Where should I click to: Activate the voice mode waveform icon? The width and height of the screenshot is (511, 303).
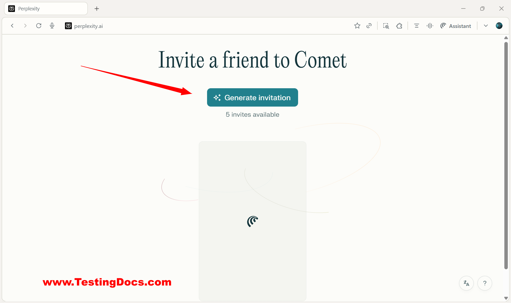click(430, 26)
